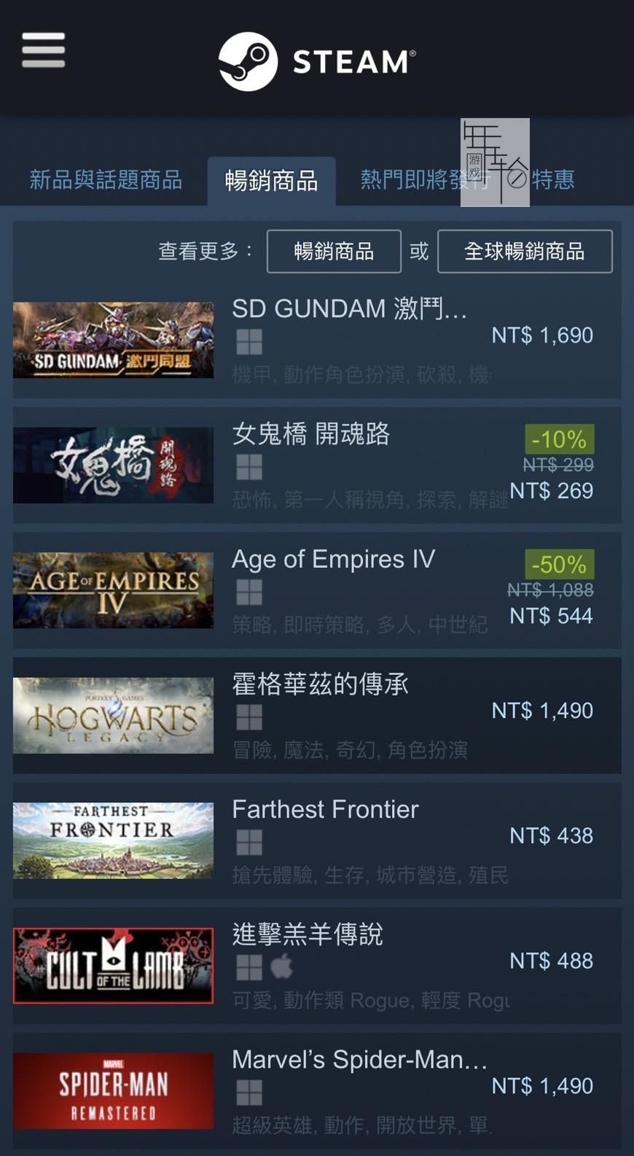The image size is (634, 1156).
Task: Click the Windows icon under Farthest Frontier
Action: tap(249, 842)
